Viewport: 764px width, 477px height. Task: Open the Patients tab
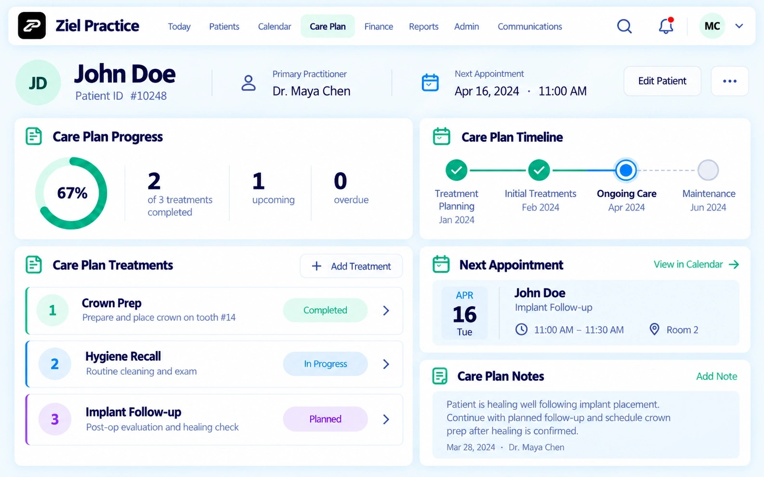(224, 26)
